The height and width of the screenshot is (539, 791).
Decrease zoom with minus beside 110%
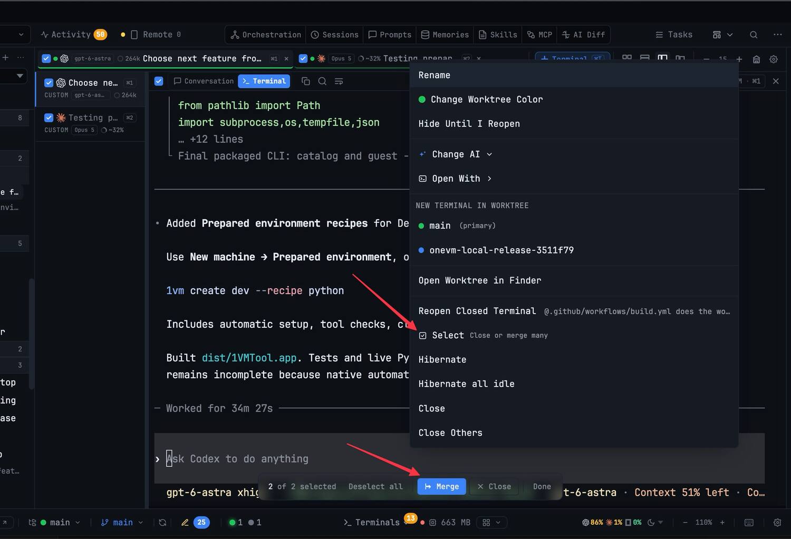[x=685, y=522]
